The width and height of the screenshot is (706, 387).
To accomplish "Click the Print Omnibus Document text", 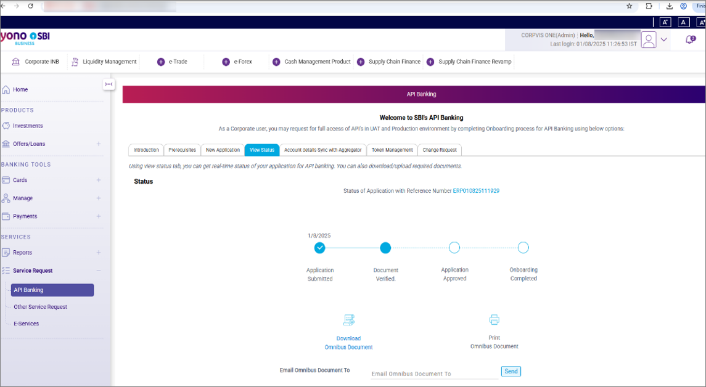I will click(x=495, y=342).
